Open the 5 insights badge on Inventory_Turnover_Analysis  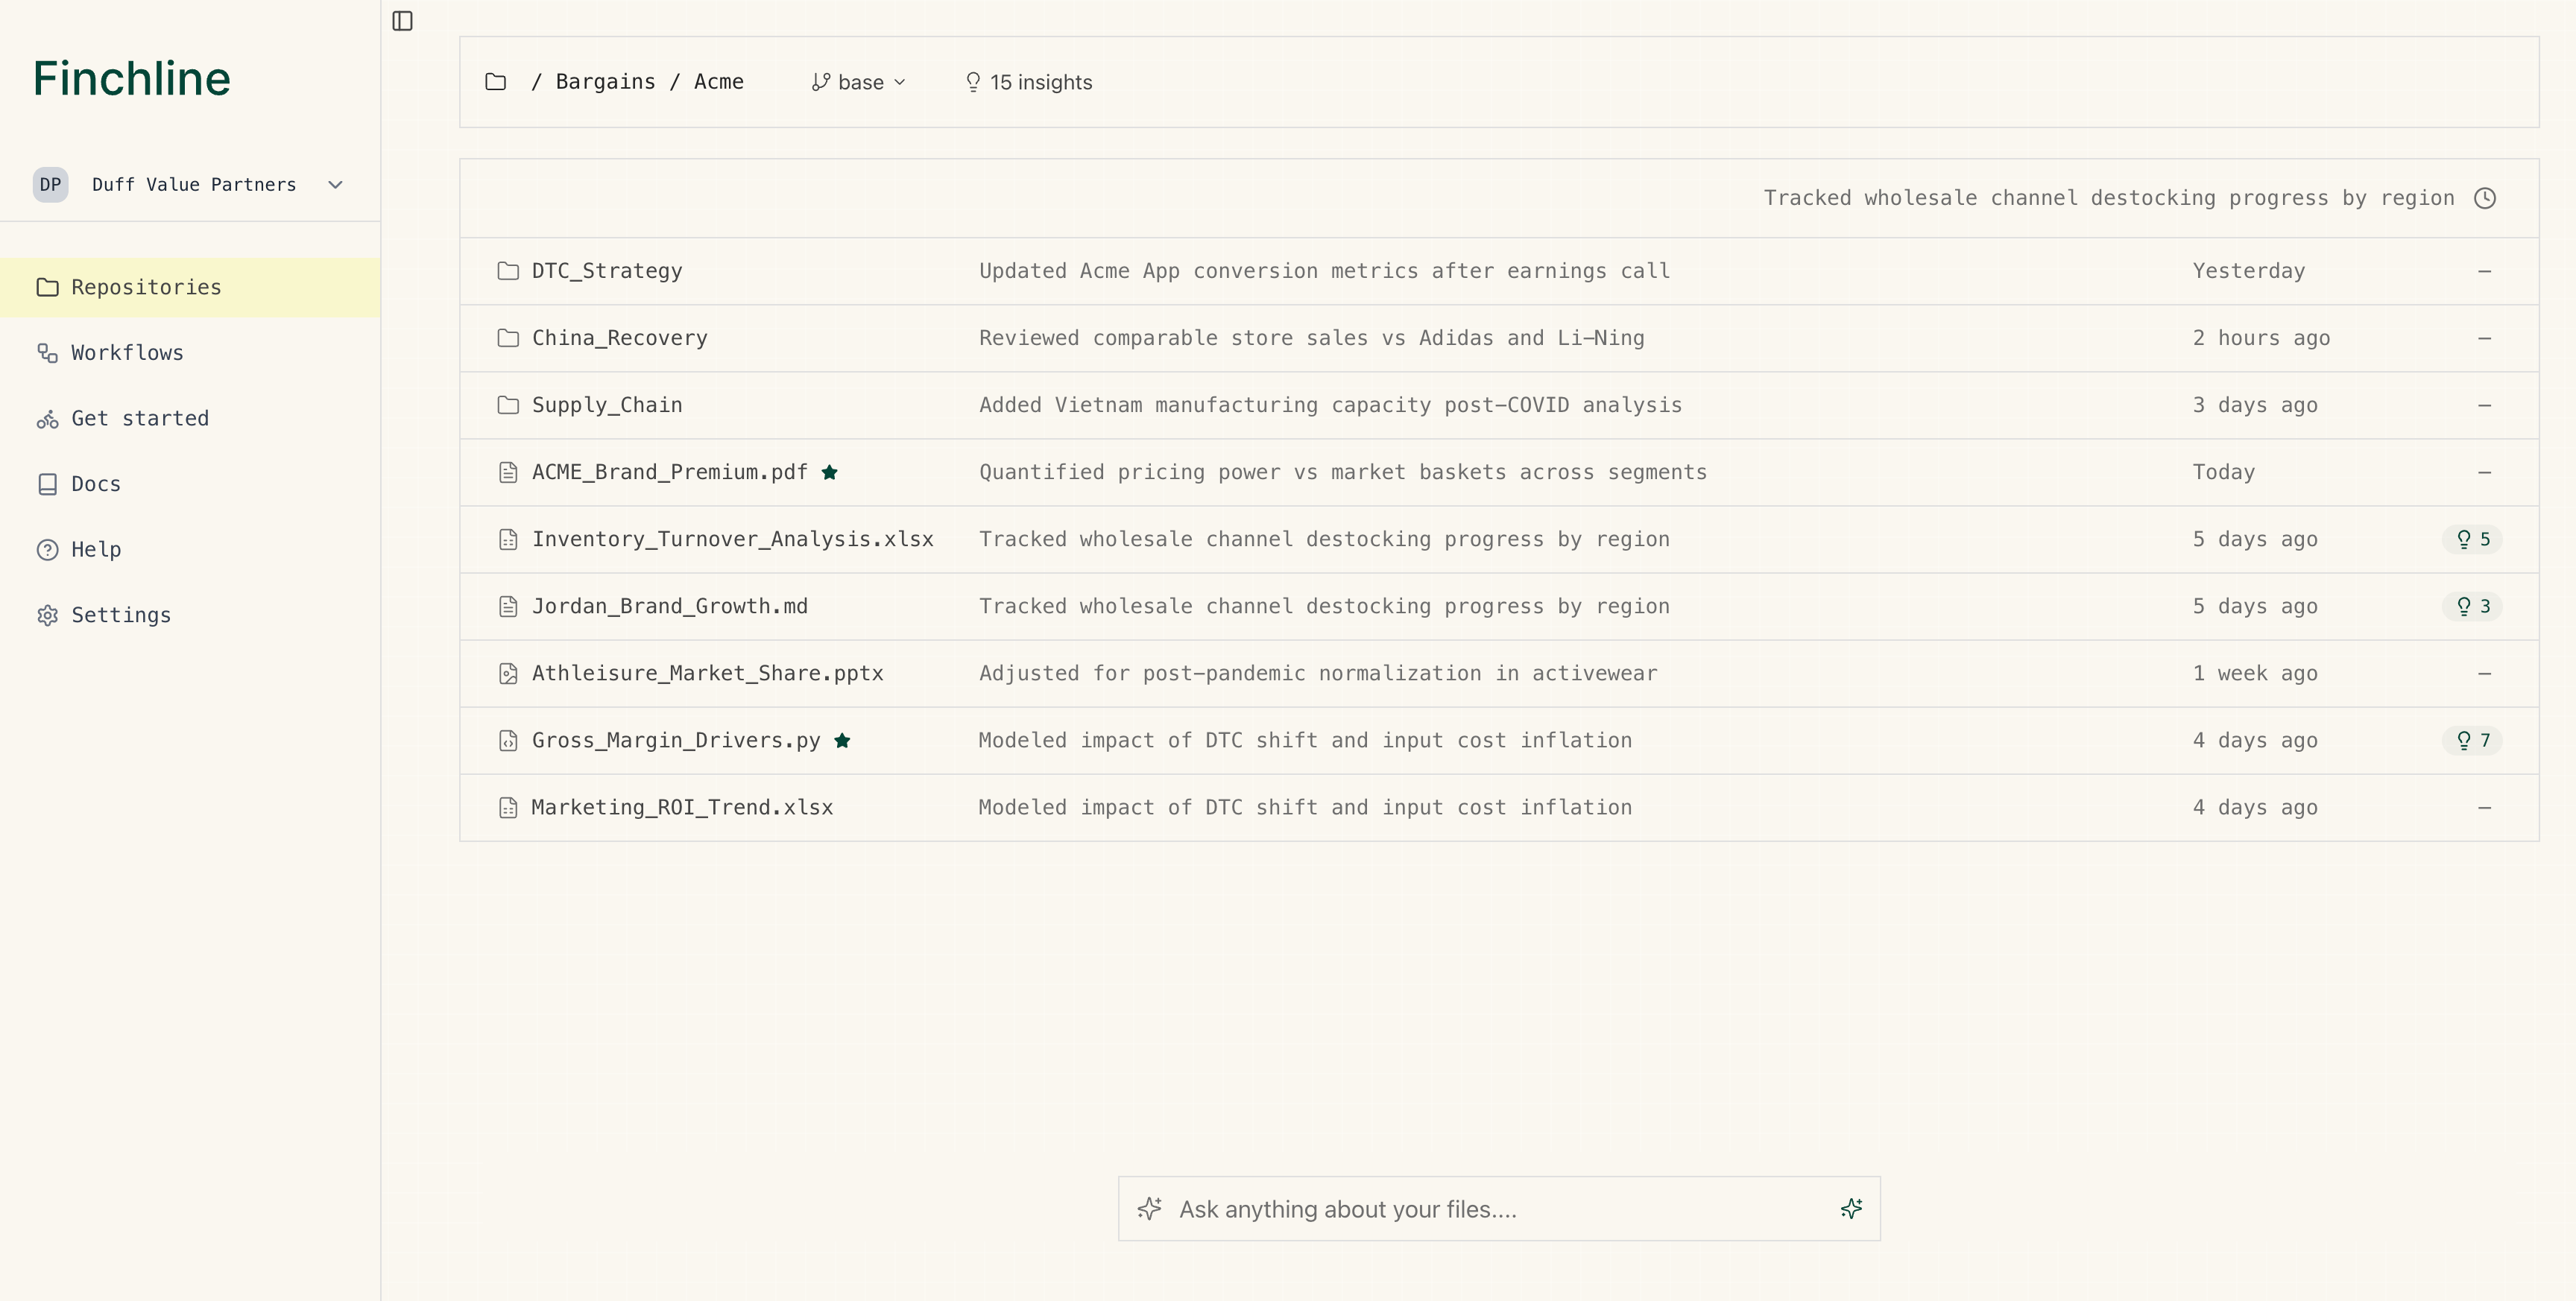[2472, 539]
